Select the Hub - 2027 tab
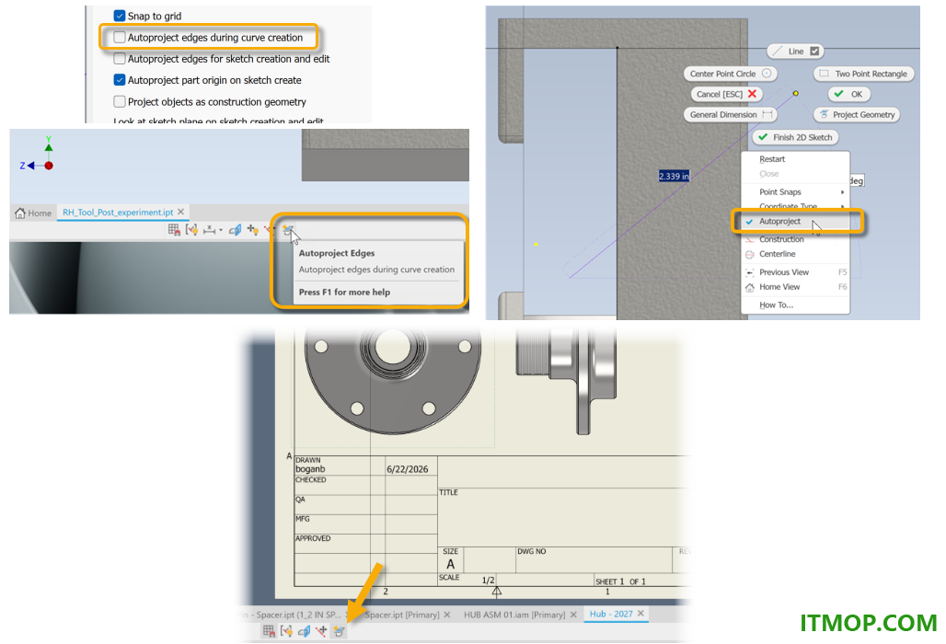The image size is (946, 644). click(x=611, y=614)
